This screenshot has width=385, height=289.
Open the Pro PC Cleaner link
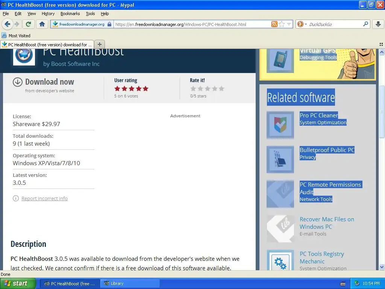click(319, 115)
